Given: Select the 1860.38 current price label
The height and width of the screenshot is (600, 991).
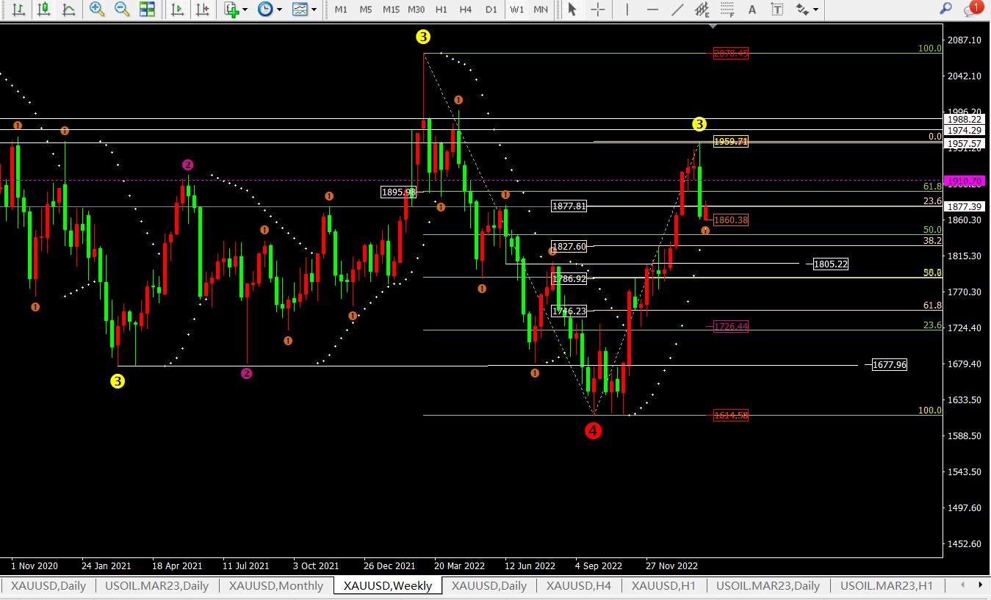Looking at the screenshot, I should [x=730, y=220].
